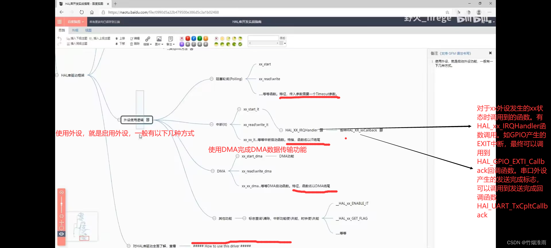Redo the last undone edit
Image resolution: width=551 pixels, height=248 pixels.
tap(59, 44)
